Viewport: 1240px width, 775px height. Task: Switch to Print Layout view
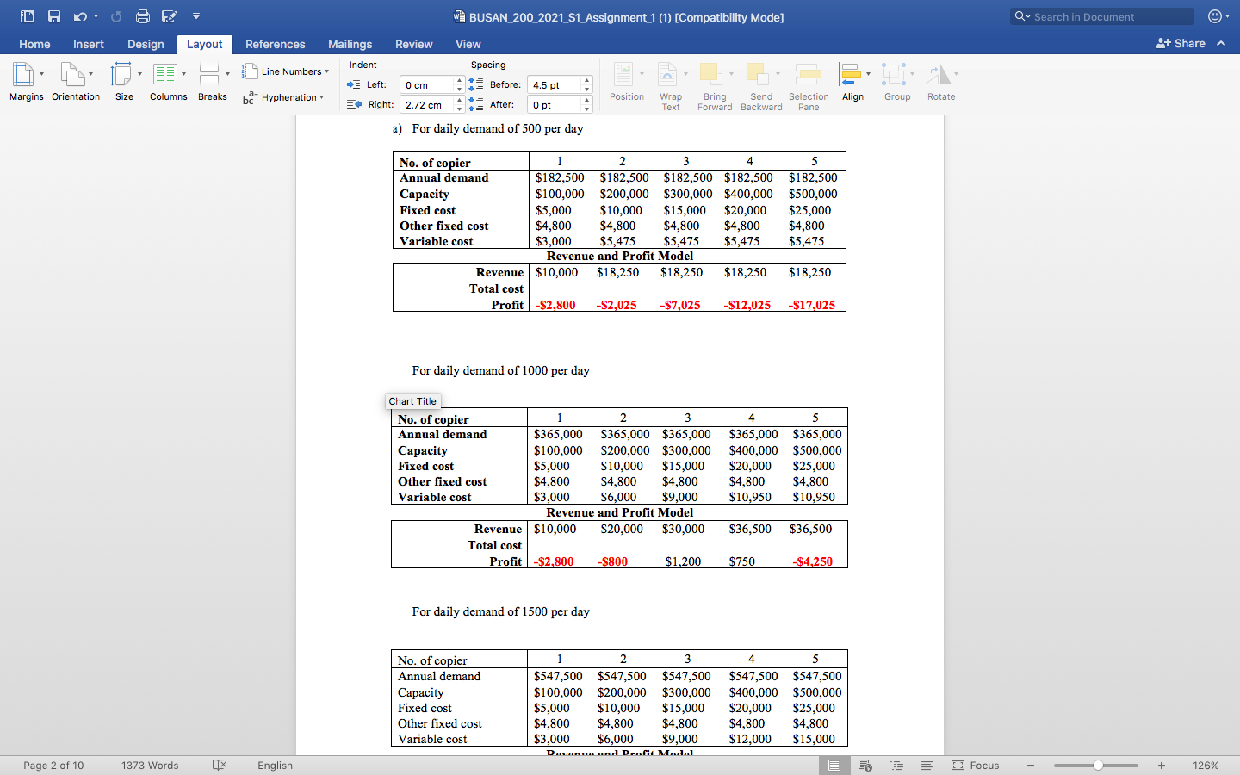click(834, 765)
